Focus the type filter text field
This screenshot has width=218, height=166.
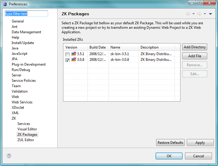(x=26, y=14)
